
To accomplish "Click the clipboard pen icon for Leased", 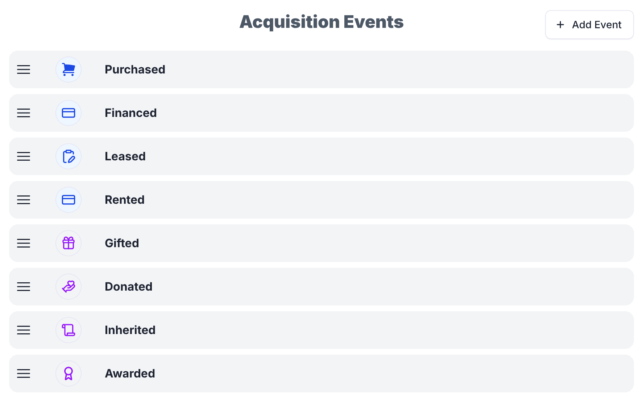I will 69,156.
